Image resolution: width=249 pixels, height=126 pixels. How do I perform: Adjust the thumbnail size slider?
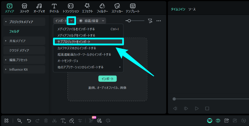coord(129,21)
